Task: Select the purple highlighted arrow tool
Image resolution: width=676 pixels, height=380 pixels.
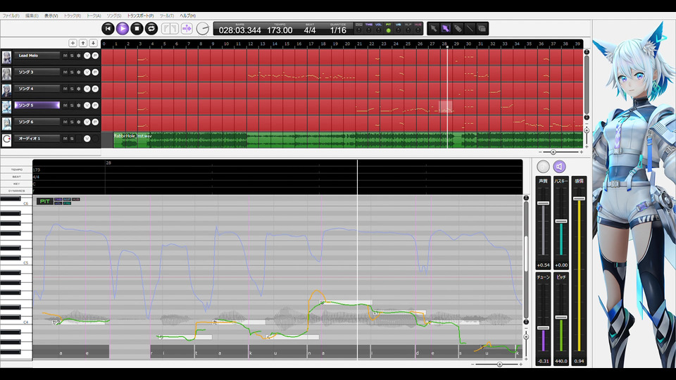Action: click(445, 29)
